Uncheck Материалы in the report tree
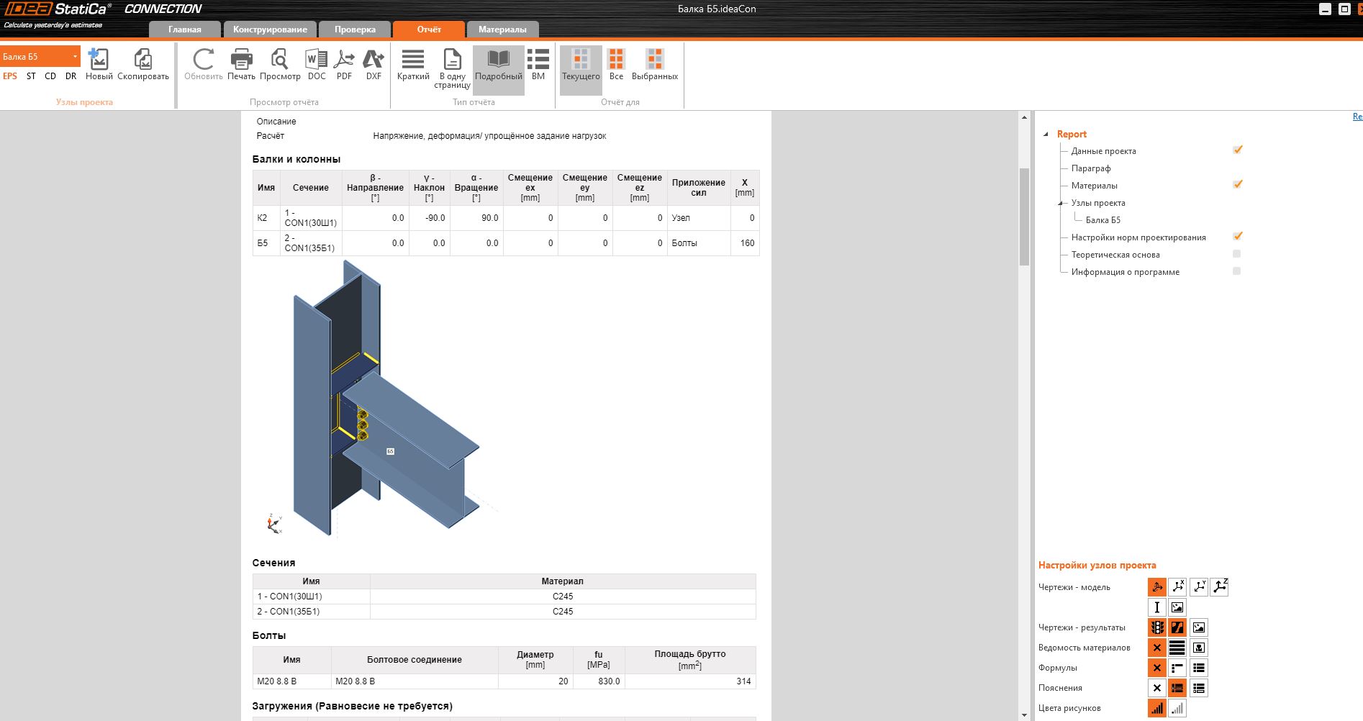This screenshot has height=721, width=1363. [1237, 185]
